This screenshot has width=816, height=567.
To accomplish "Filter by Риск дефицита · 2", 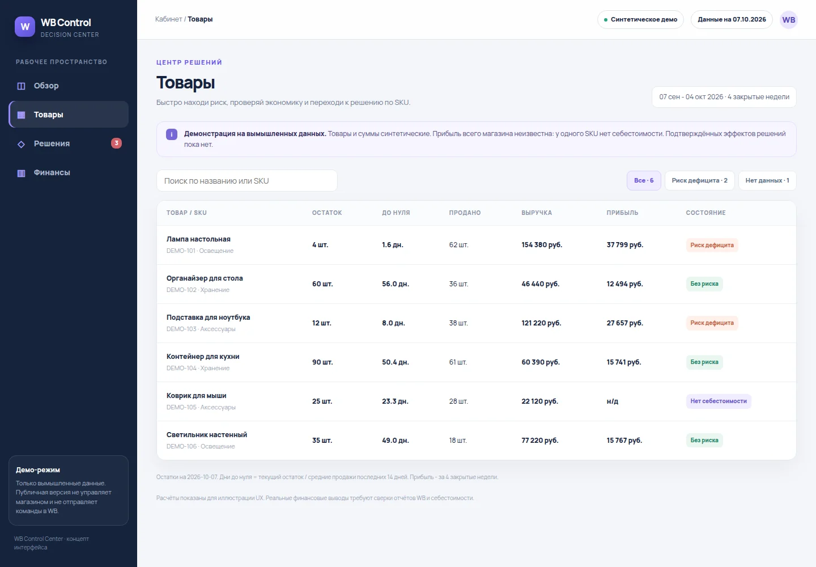I will [700, 180].
